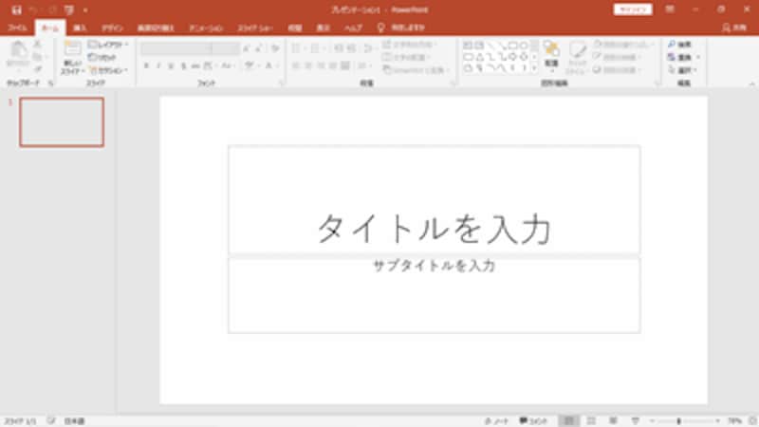Click the font name combo box
Screen dimensions: 759x427
(x=176, y=48)
